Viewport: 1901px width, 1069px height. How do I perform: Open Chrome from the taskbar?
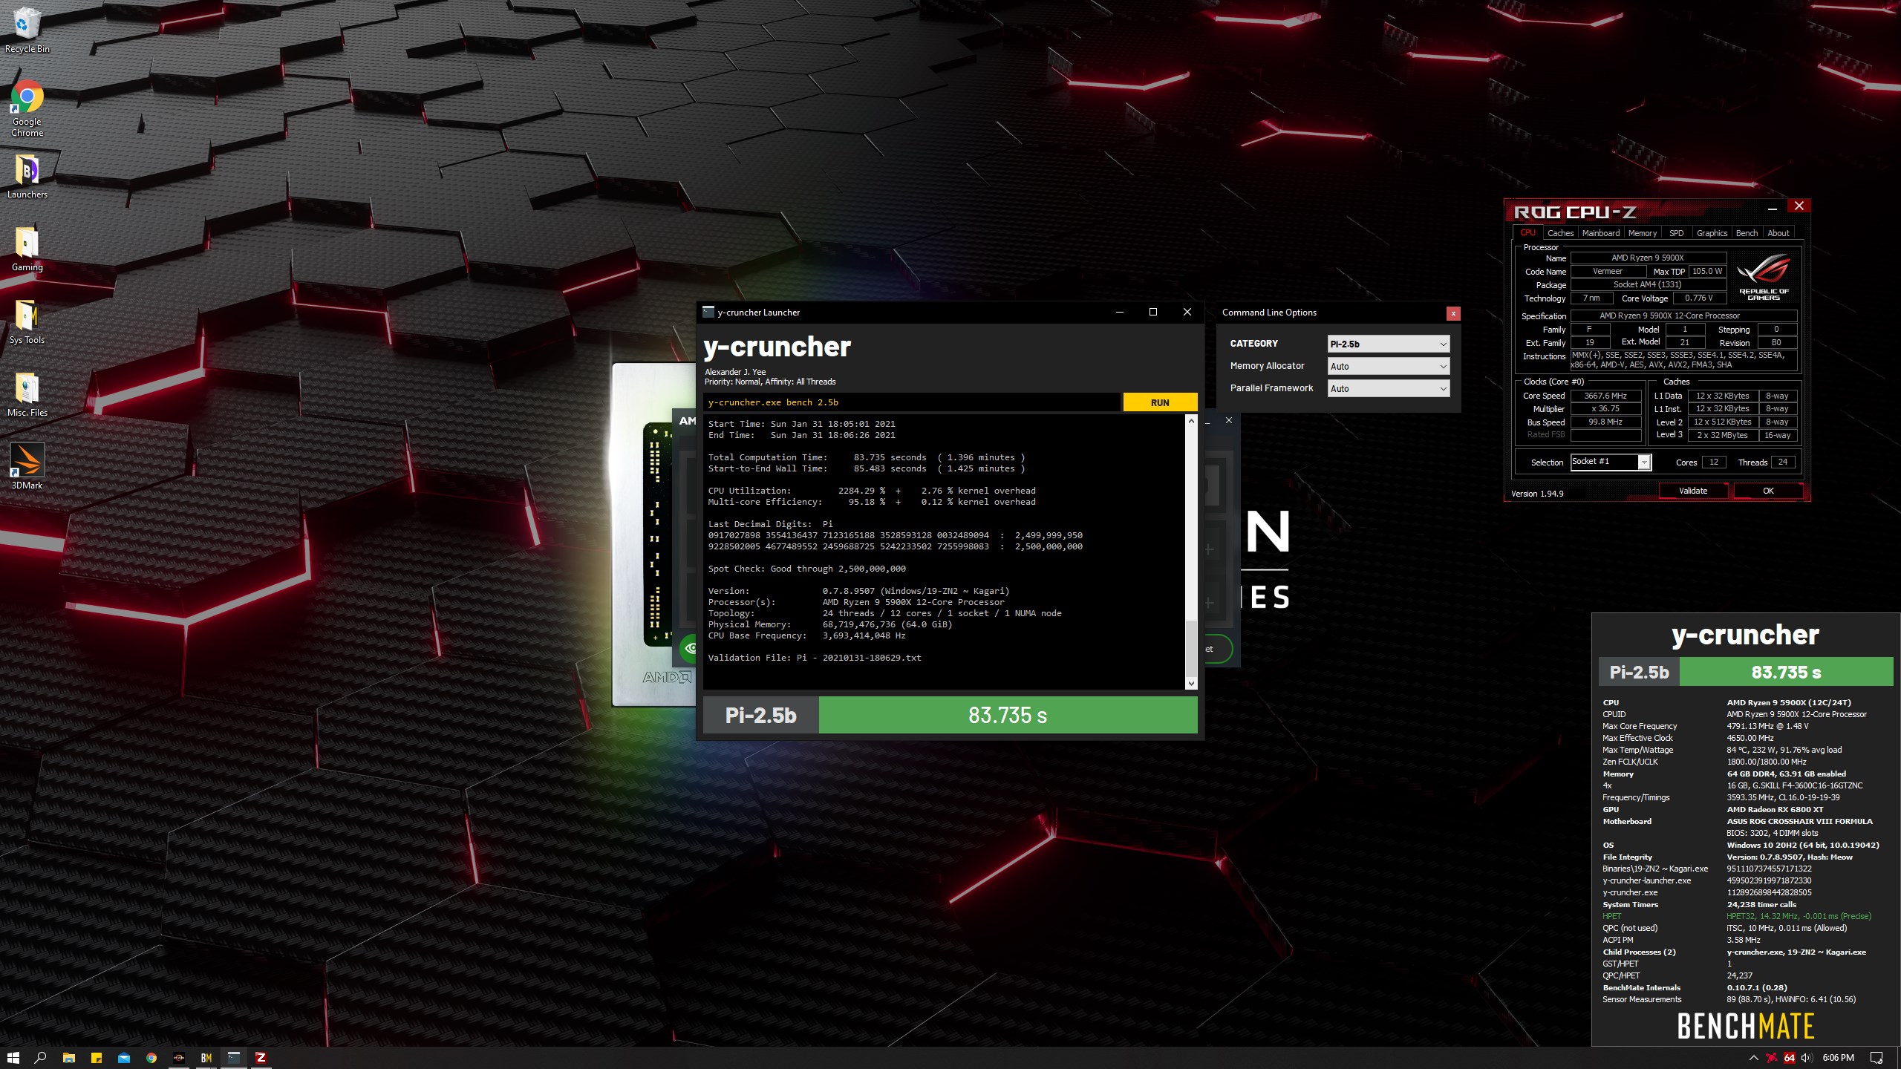(x=151, y=1058)
